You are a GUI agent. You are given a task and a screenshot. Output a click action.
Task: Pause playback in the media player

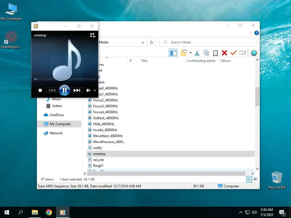pos(65,90)
